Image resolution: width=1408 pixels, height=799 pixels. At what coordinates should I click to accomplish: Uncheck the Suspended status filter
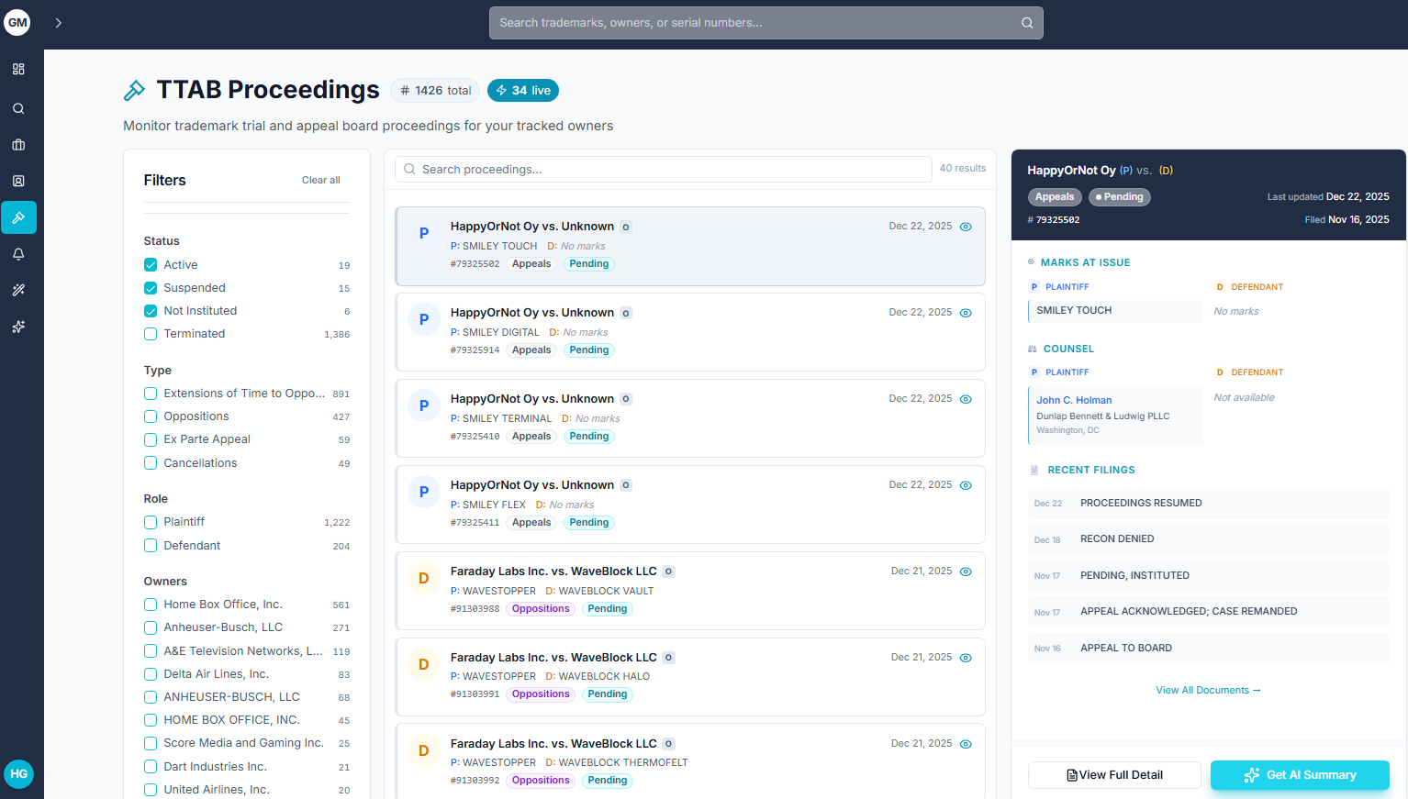(151, 288)
